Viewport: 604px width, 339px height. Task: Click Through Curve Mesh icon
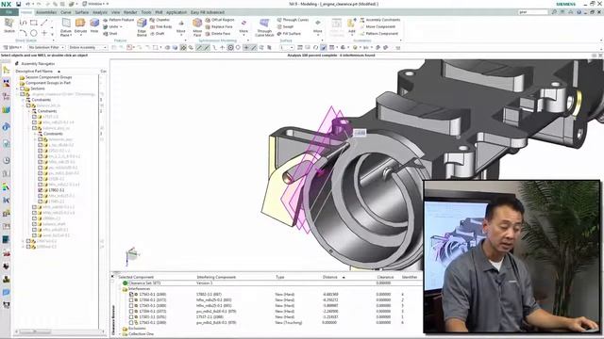pyautogui.click(x=264, y=27)
